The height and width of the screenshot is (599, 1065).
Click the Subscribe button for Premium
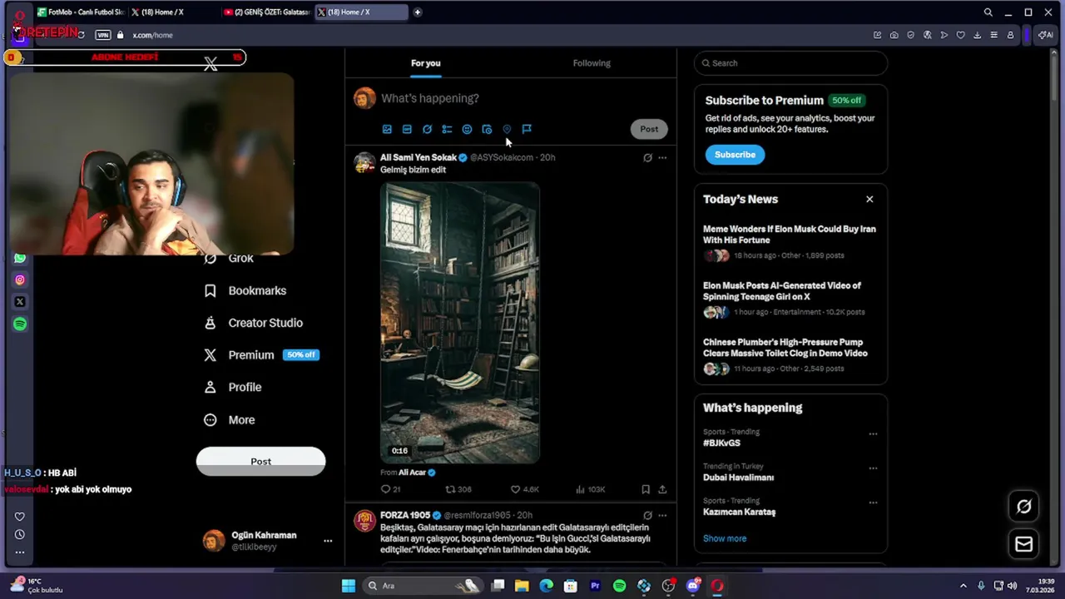[x=735, y=155]
